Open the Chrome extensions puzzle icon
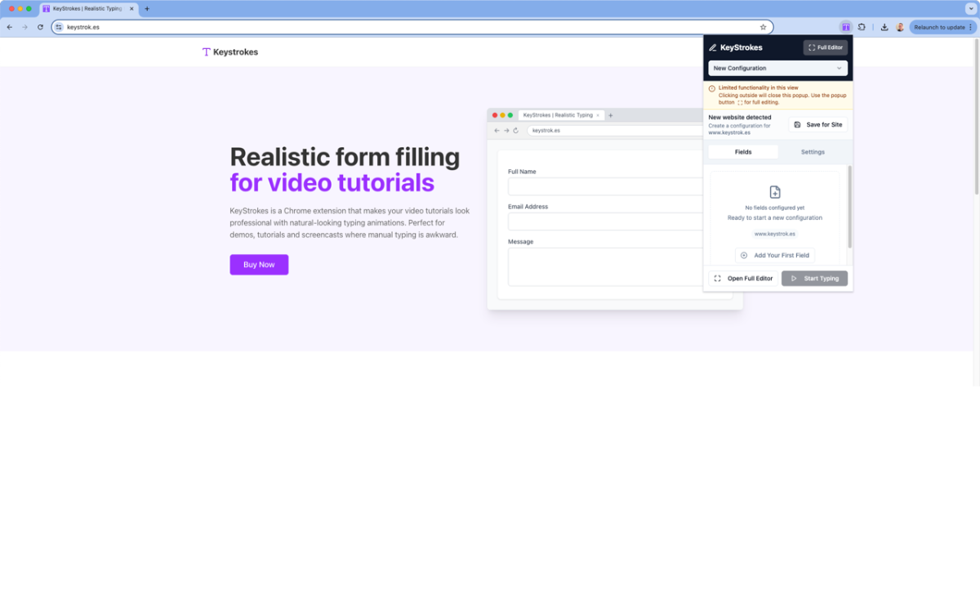980x613 pixels. 862,27
